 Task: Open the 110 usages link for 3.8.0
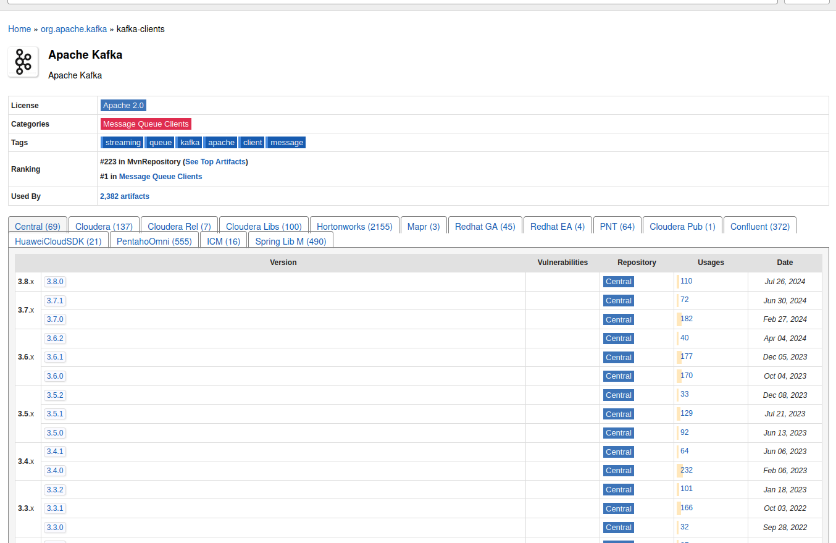point(686,281)
